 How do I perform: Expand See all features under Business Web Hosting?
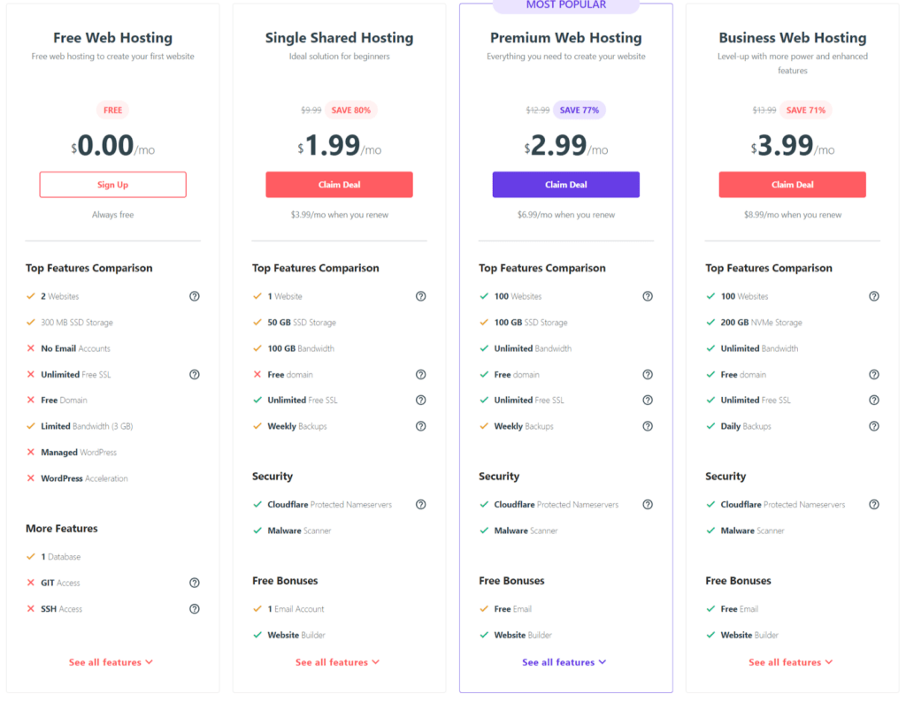[791, 661]
